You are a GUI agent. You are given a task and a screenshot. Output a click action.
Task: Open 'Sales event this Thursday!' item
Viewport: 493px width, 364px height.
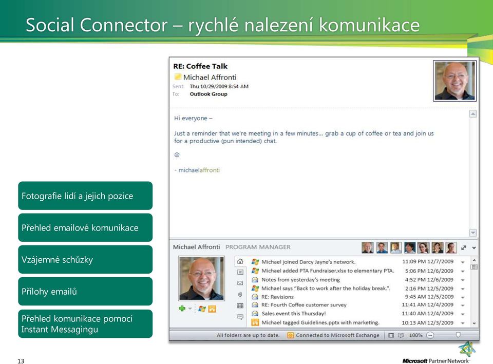[x=294, y=313]
